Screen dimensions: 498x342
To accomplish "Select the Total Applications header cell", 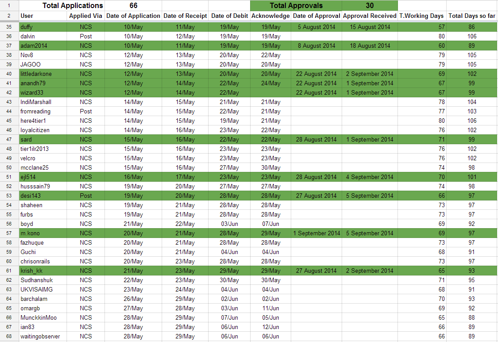I will (72, 6).
